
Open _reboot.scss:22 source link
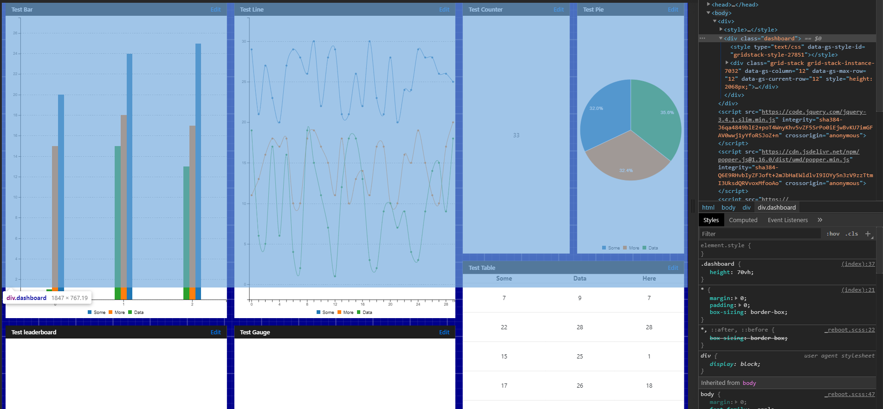click(850, 330)
